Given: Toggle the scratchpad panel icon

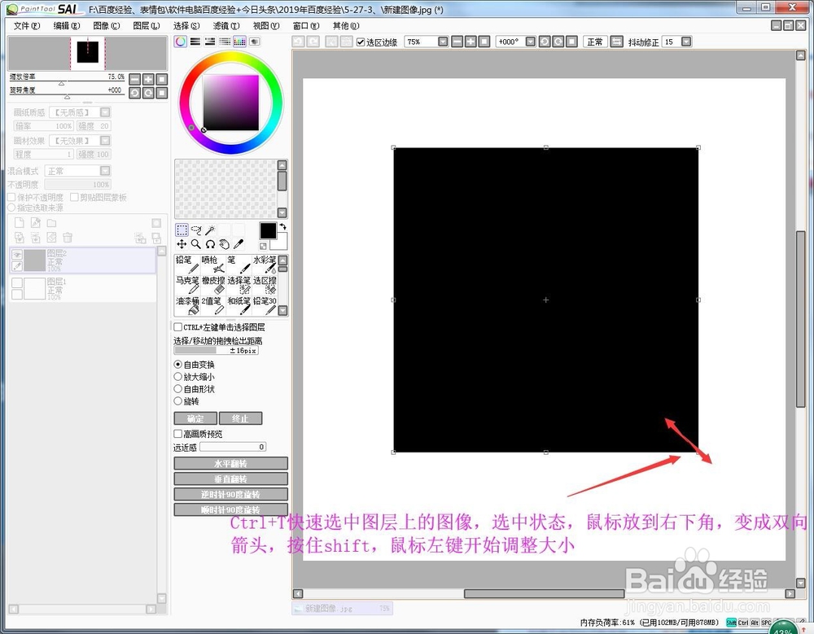Looking at the screenshot, I should tap(254, 42).
